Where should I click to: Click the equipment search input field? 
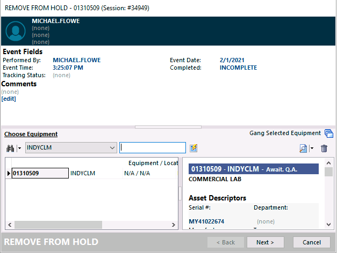153,148
